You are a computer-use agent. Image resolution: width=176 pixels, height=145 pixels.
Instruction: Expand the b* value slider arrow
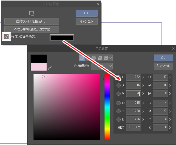tap(170, 93)
